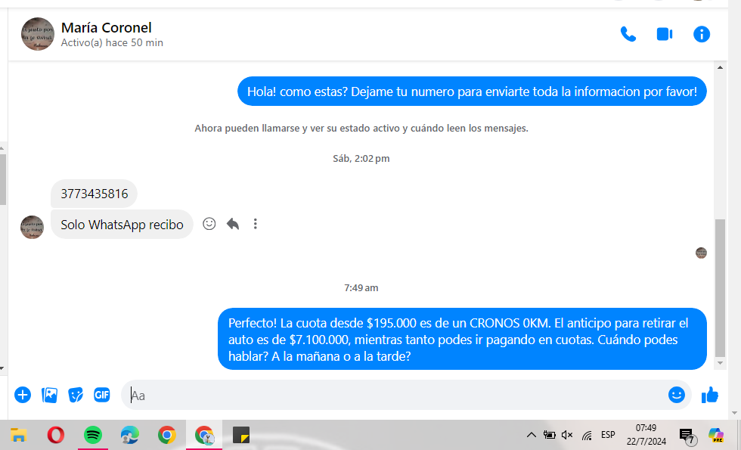The height and width of the screenshot is (450, 741).
Task: Toggle muted volume in system tray
Action: (567, 435)
